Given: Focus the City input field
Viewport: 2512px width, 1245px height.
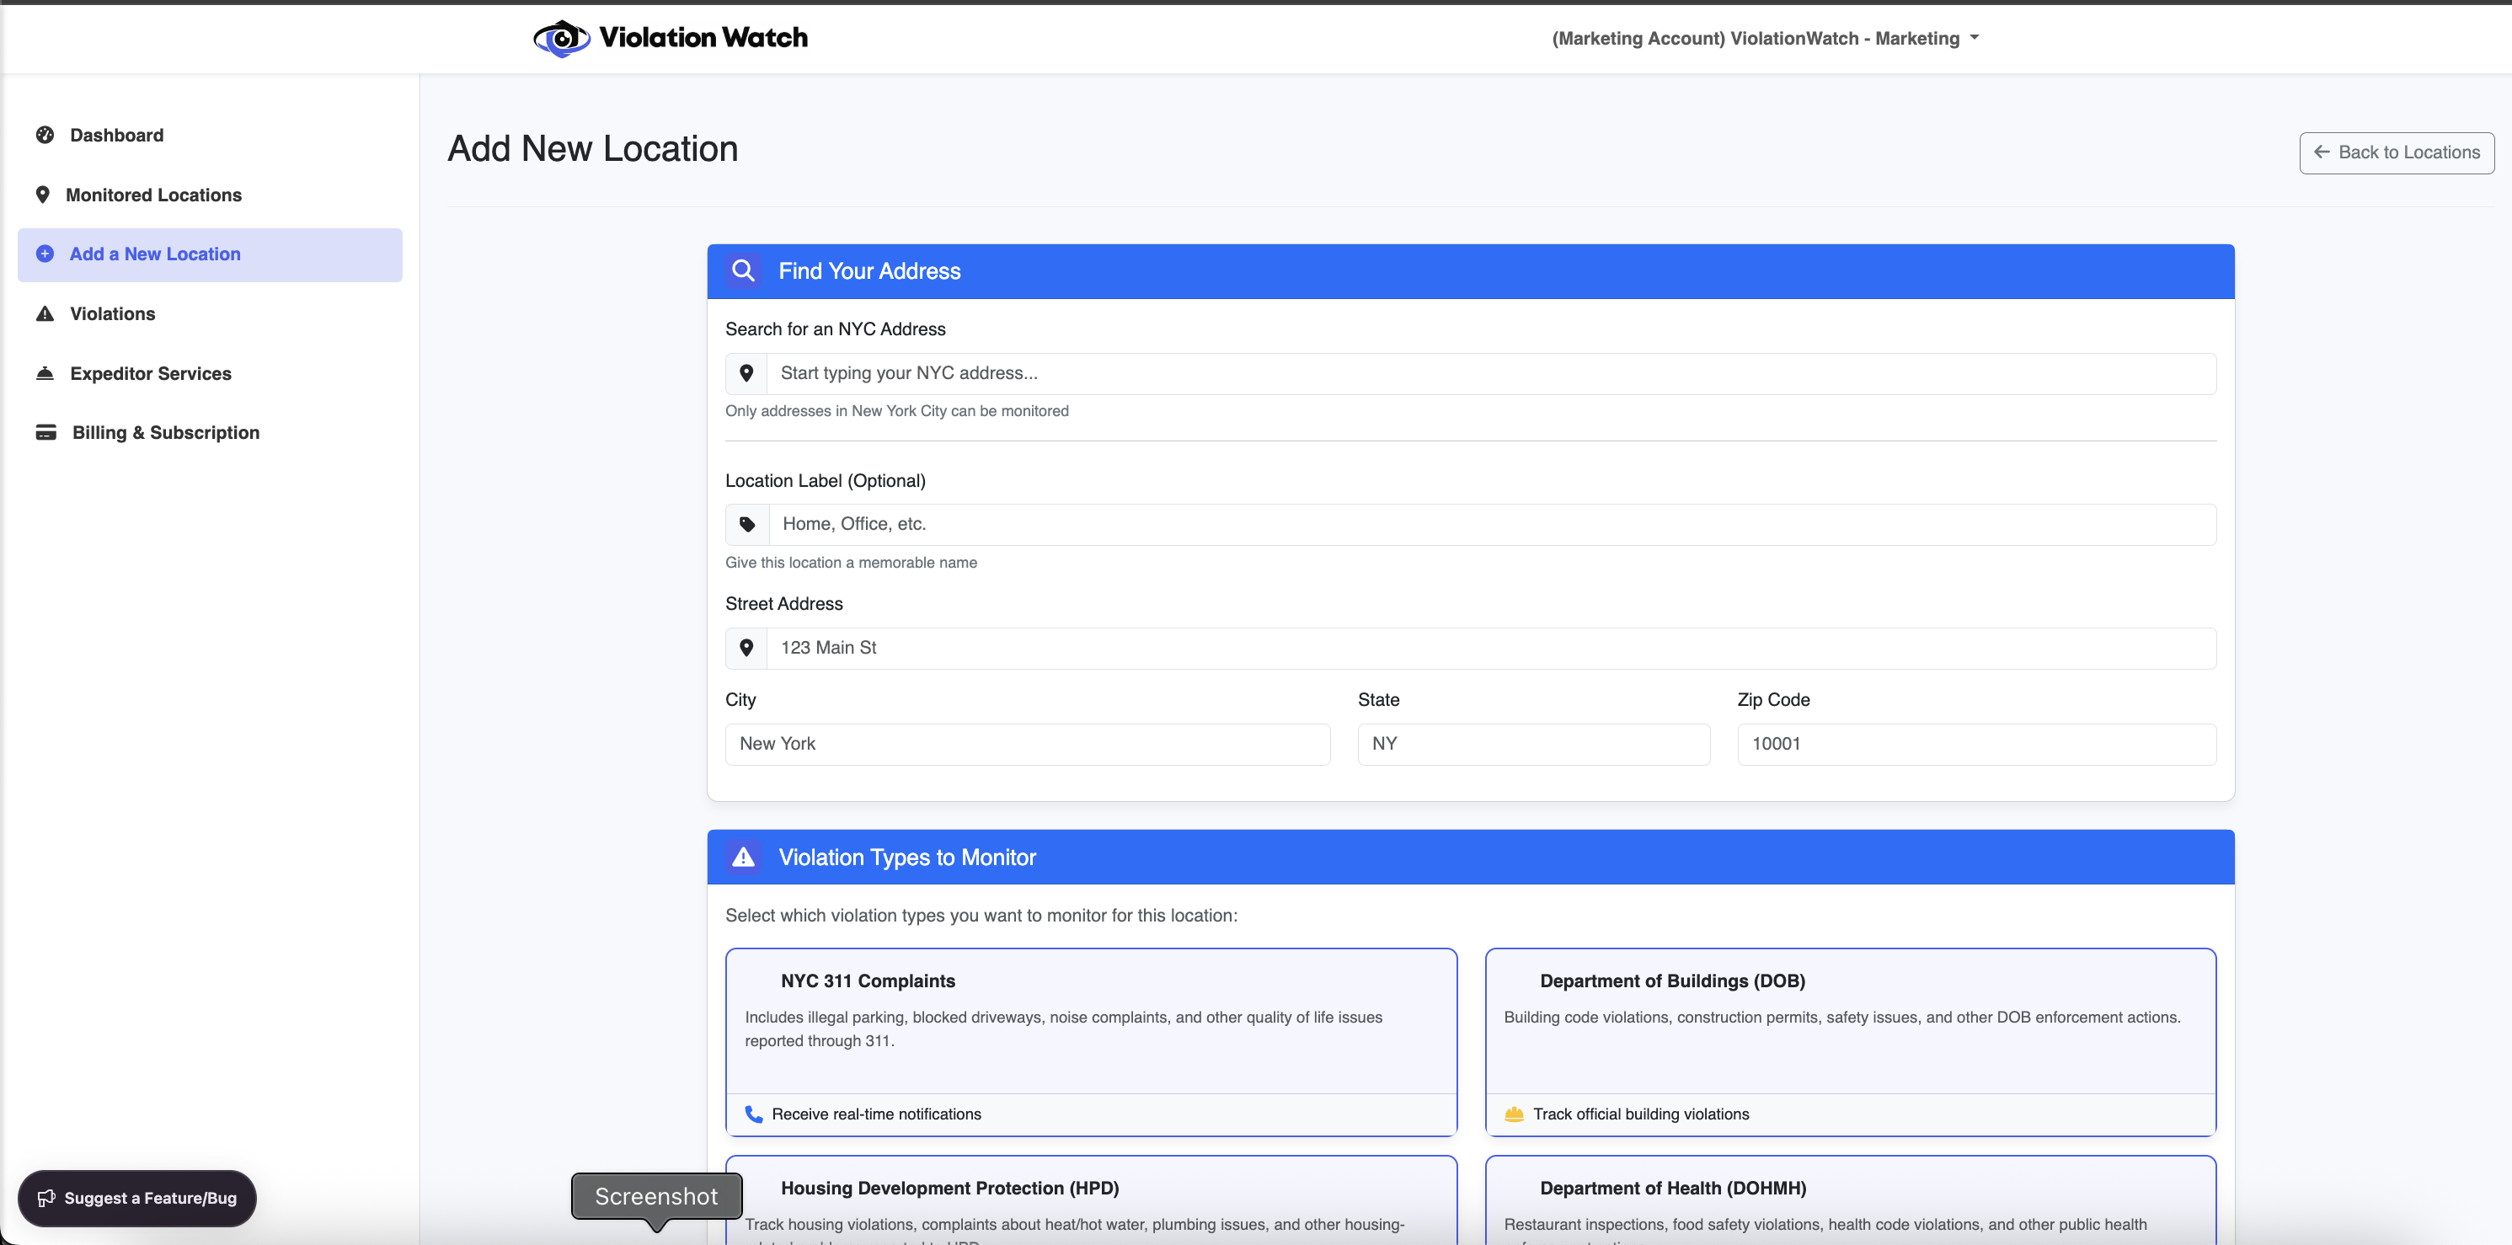Looking at the screenshot, I should click(x=1028, y=744).
